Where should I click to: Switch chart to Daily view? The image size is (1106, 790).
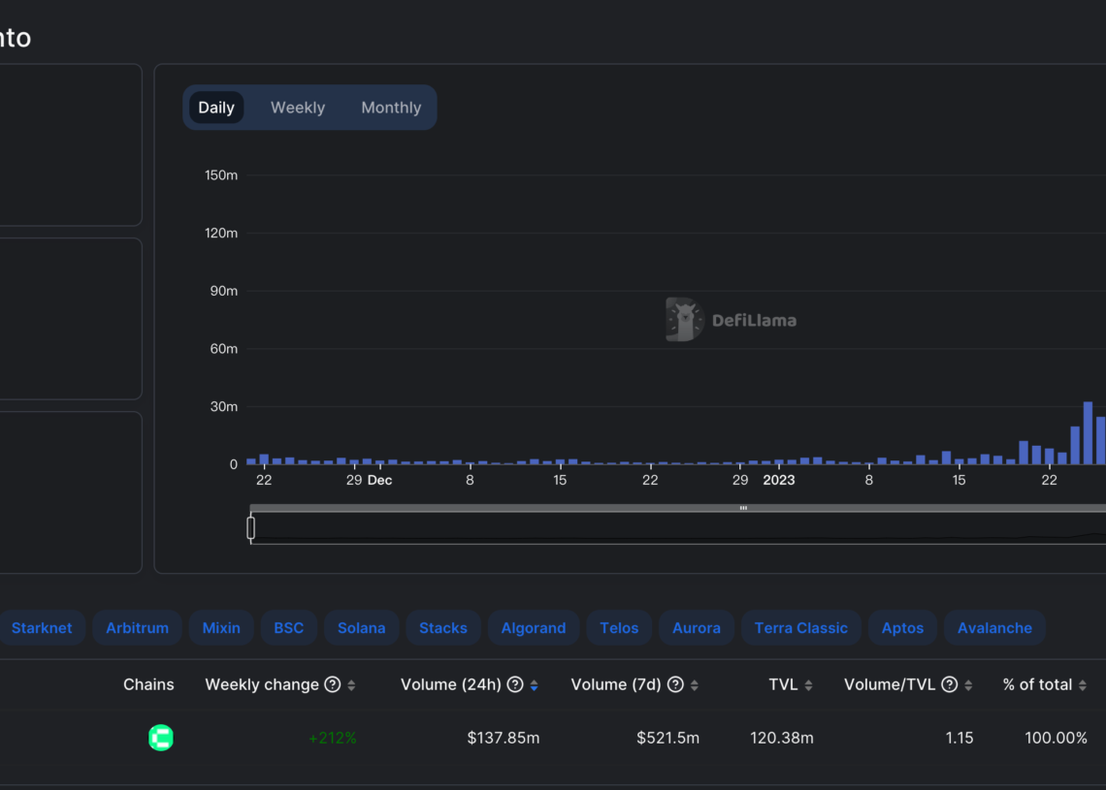(x=215, y=108)
